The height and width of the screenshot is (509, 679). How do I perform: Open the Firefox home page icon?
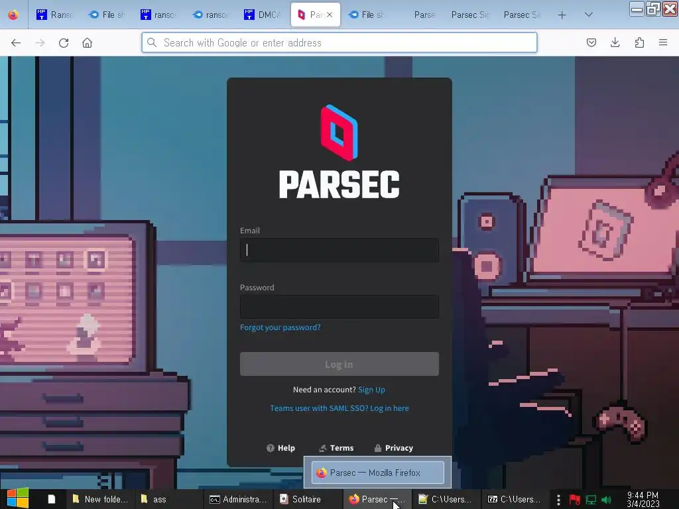click(87, 43)
